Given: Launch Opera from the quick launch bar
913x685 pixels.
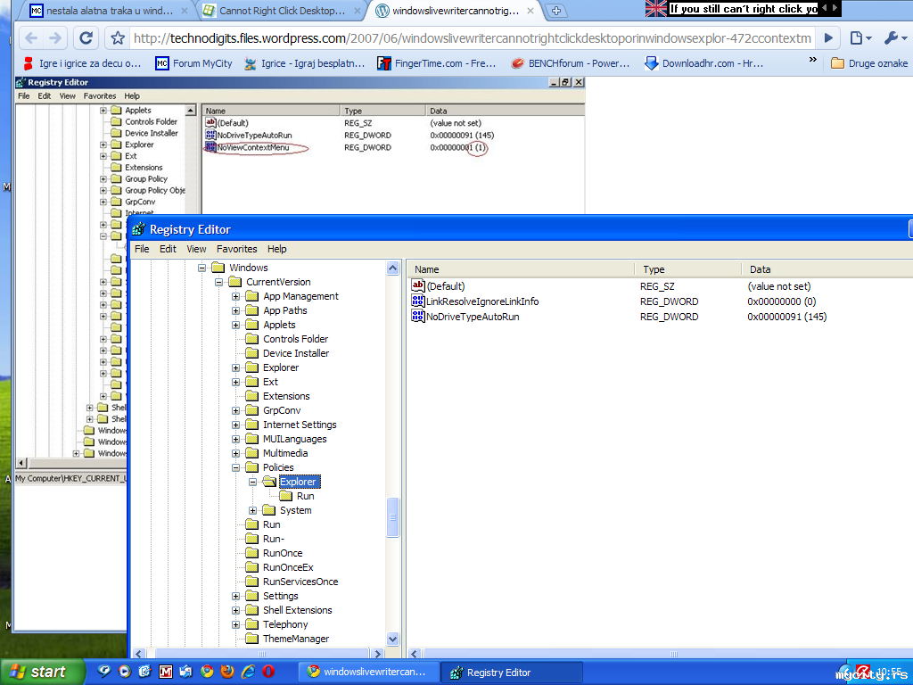Looking at the screenshot, I should click(268, 672).
